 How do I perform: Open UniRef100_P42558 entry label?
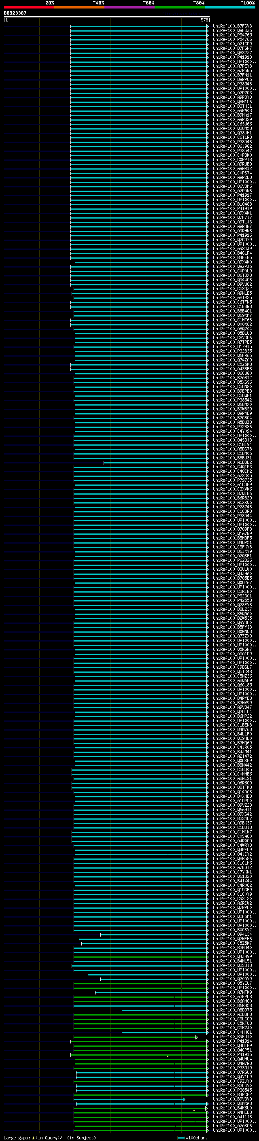(x=232, y=600)
